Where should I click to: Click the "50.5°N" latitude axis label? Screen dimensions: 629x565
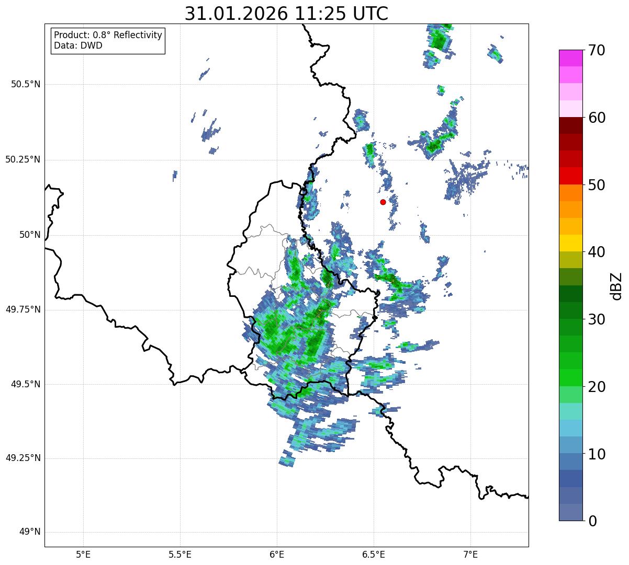[x=26, y=85]
